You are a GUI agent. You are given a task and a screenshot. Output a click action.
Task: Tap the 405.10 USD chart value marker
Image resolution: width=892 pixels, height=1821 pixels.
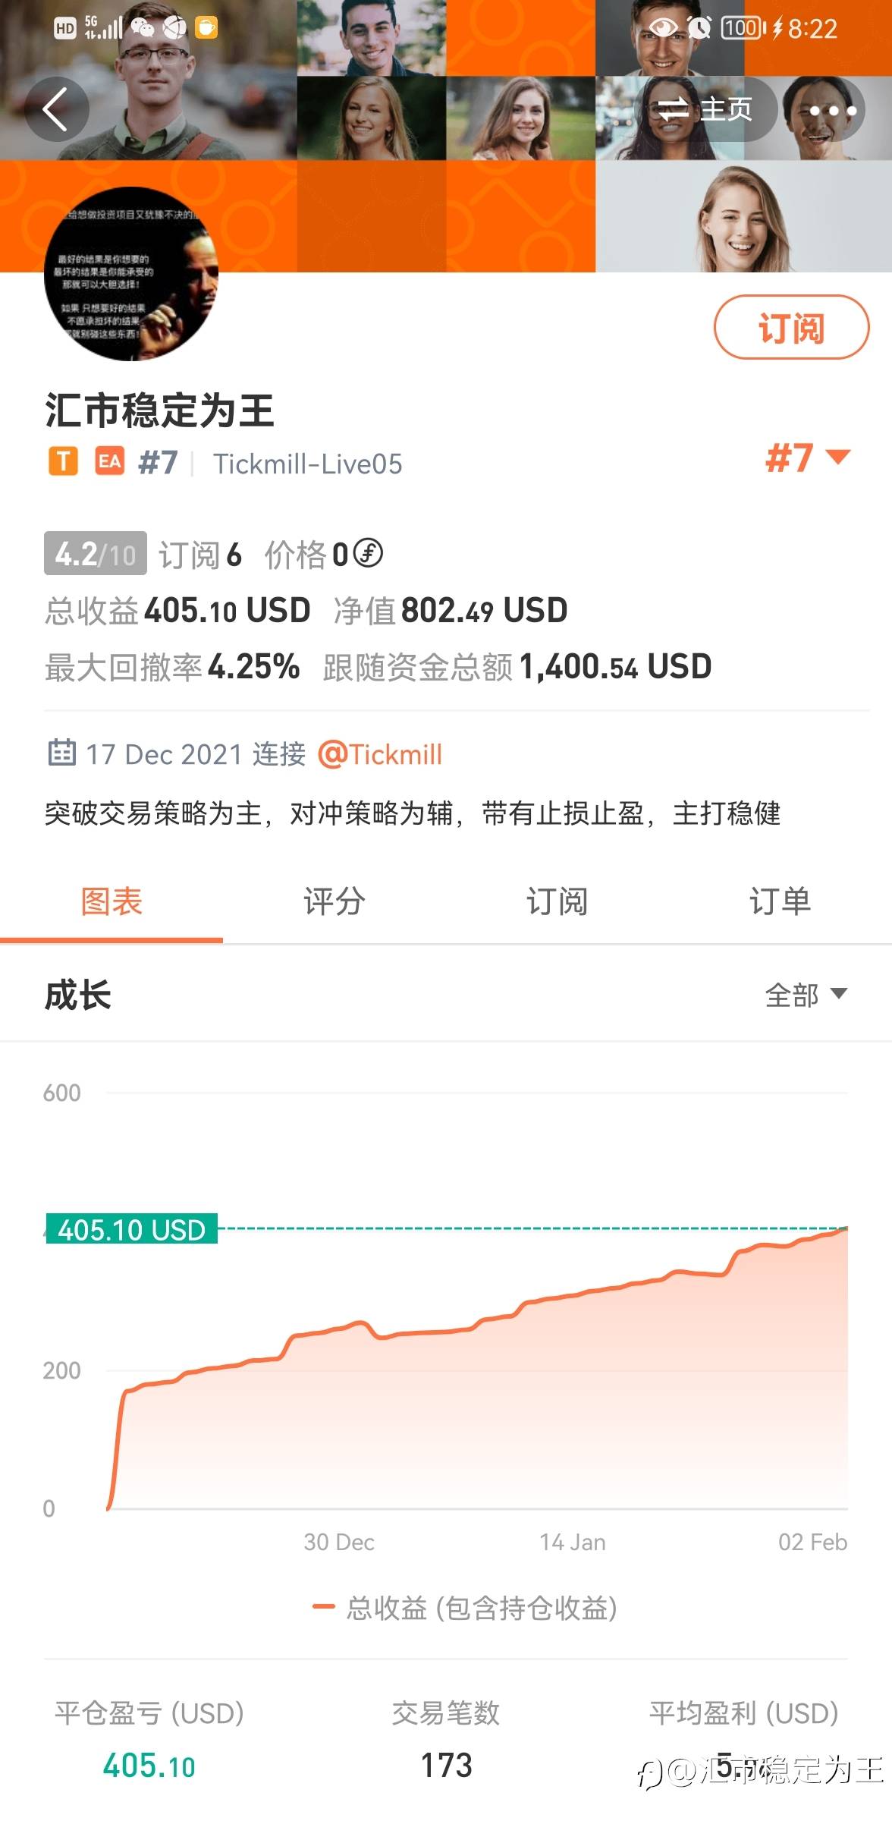point(132,1229)
